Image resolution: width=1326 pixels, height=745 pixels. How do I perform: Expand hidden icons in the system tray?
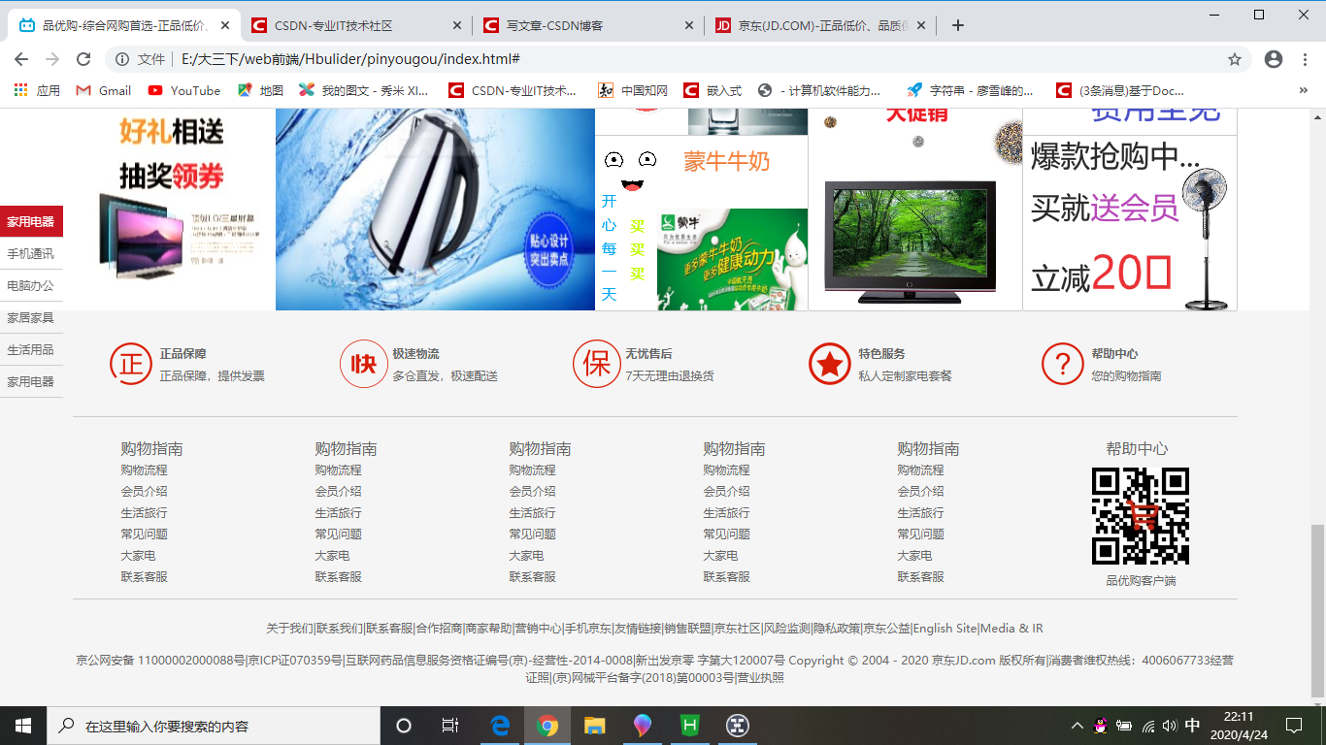pos(1077,726)
